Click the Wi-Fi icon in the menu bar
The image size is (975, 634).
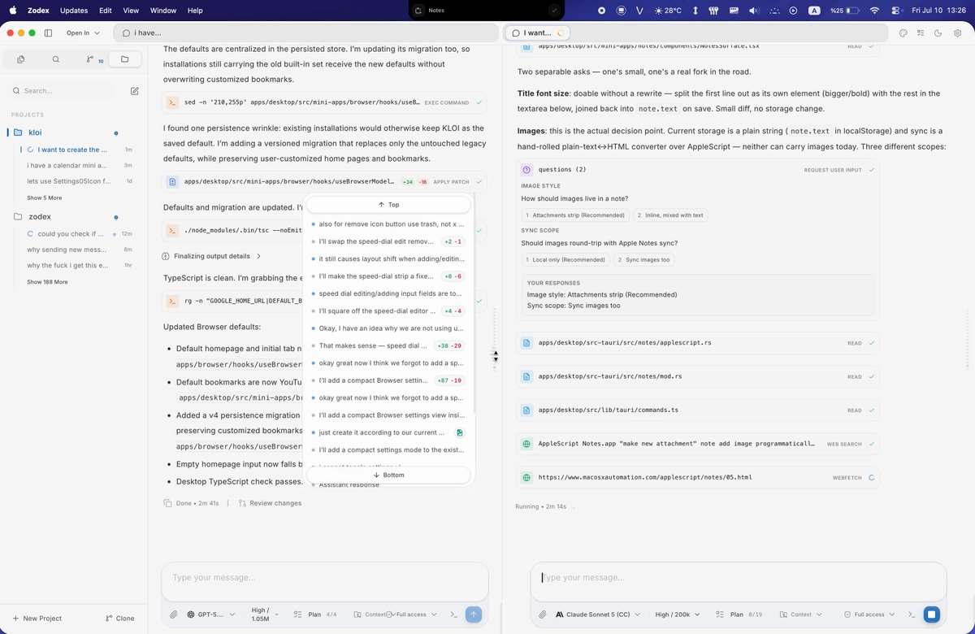(874, 11)
